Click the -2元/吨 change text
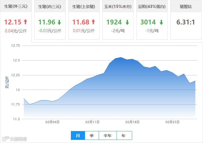Viewport: 203px width, 143px height. 118,31
